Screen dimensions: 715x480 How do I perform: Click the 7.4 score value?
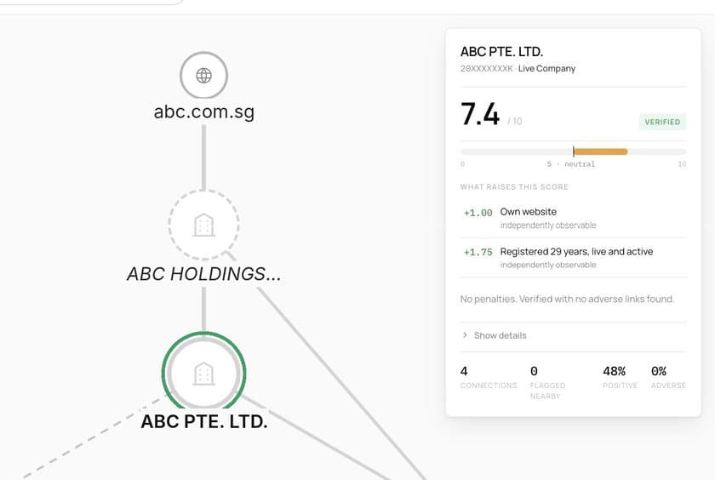tap(480, 114)
